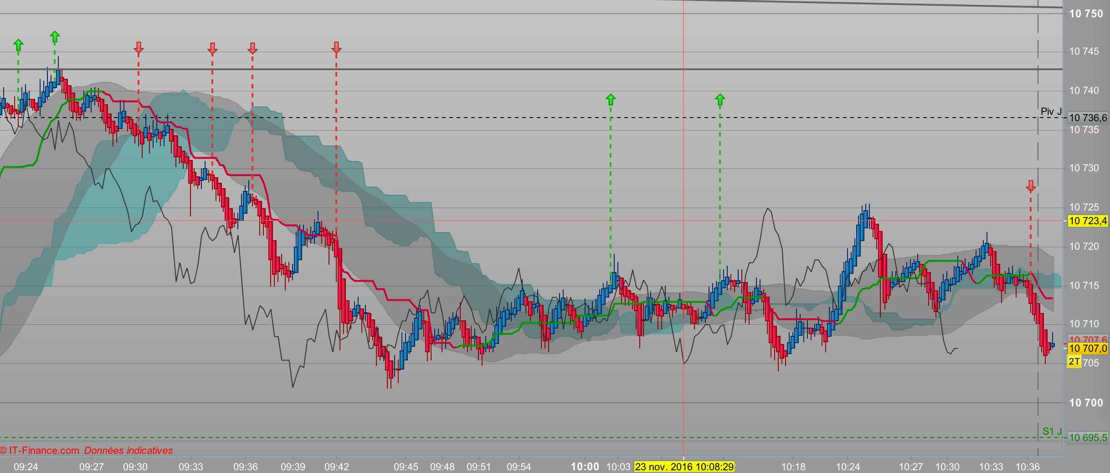This screenshot has height=473, width=1110.
Task: Select the Piv J pivot level label
Action: (1051, 112)
